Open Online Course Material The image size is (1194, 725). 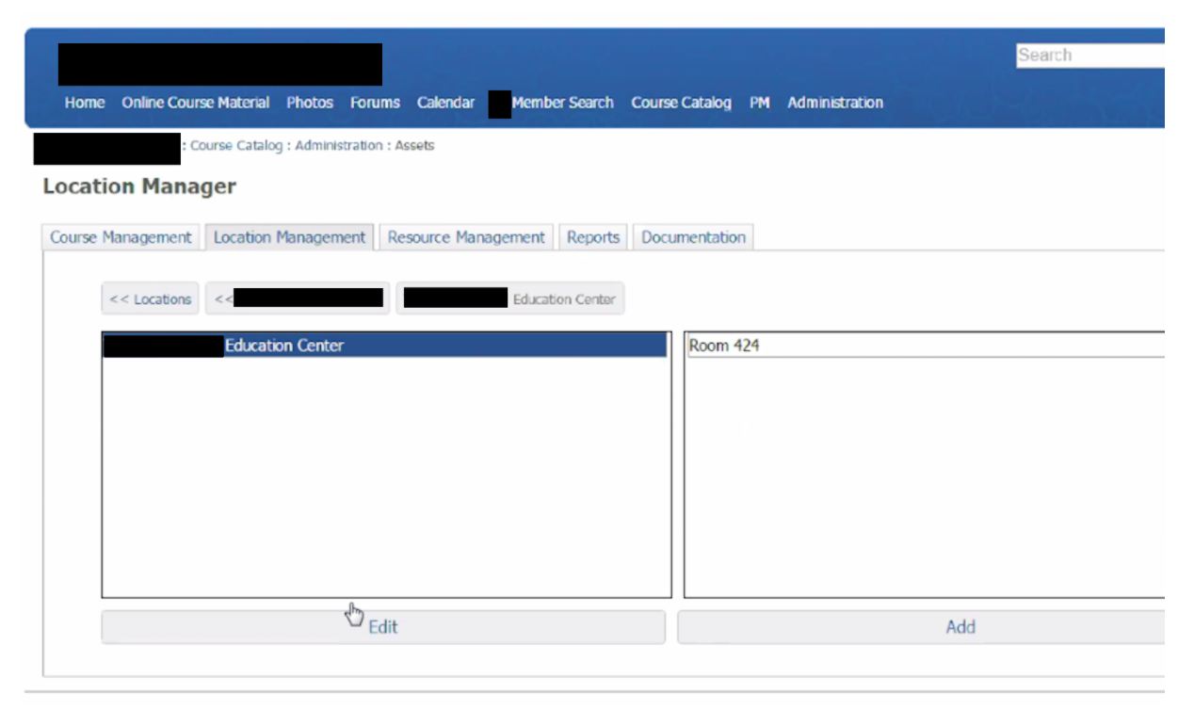(x=196, y=103)
